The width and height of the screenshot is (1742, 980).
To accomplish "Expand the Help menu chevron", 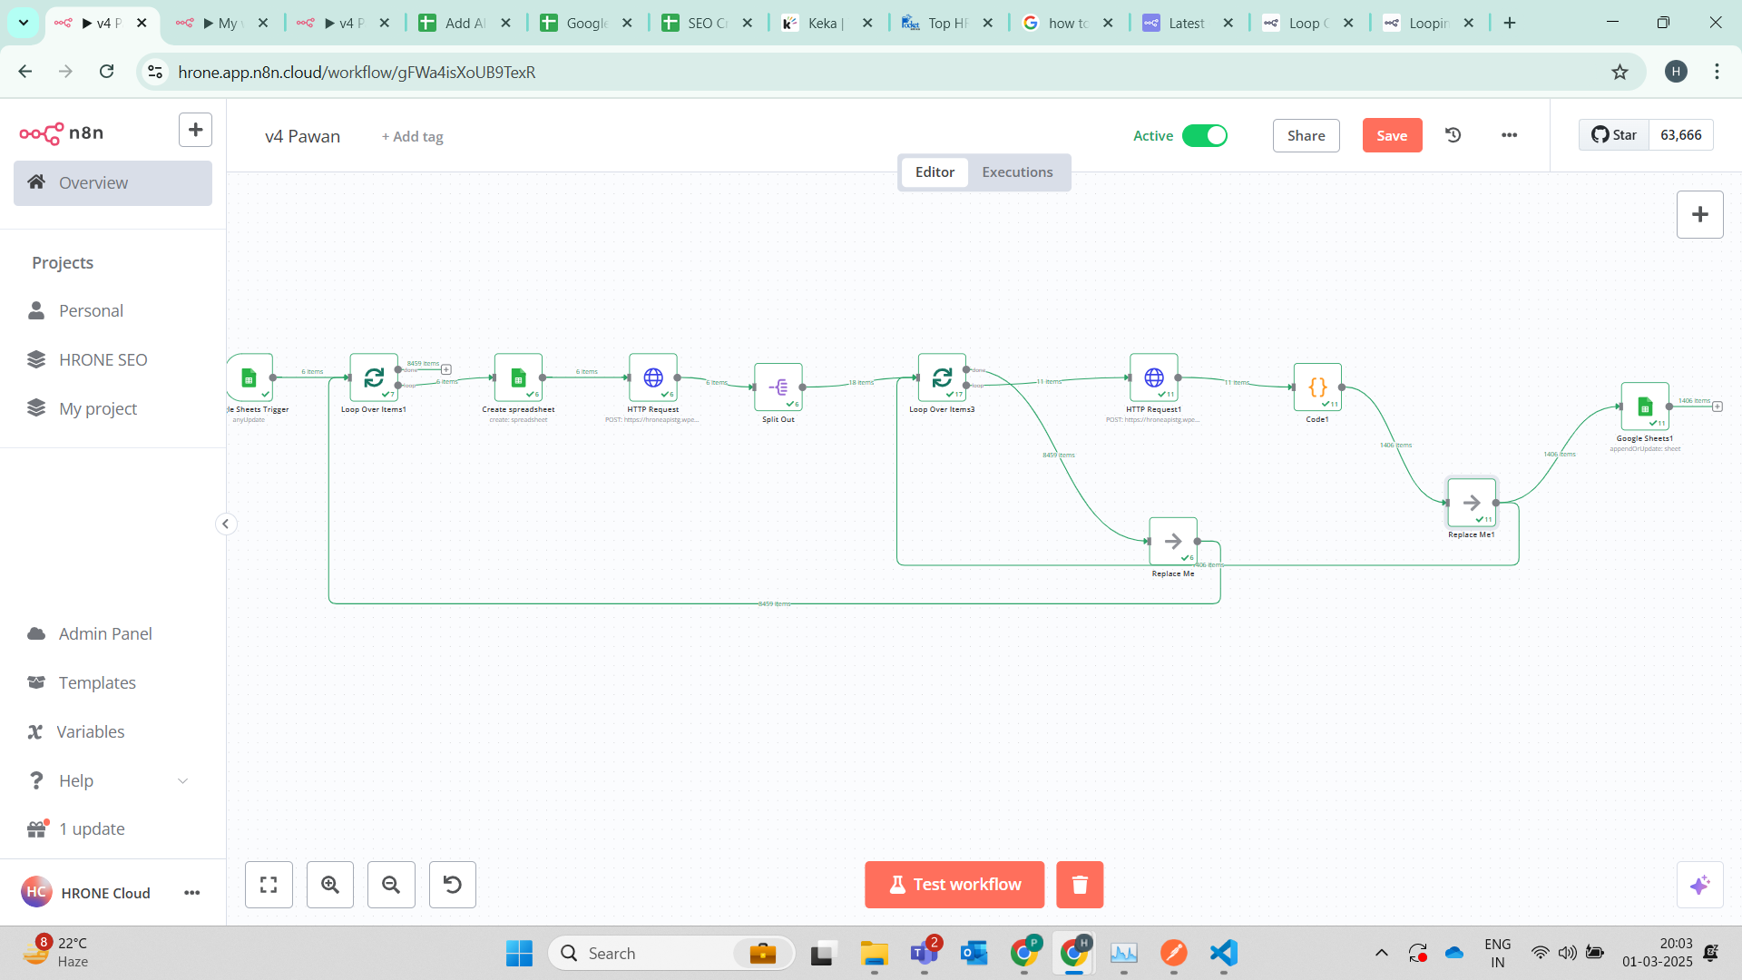I will (182, 781).
